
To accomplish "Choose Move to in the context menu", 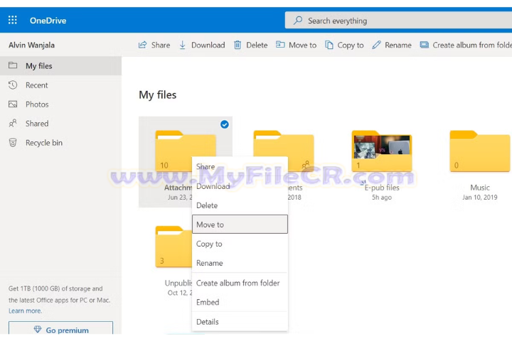I will [240, 224].
